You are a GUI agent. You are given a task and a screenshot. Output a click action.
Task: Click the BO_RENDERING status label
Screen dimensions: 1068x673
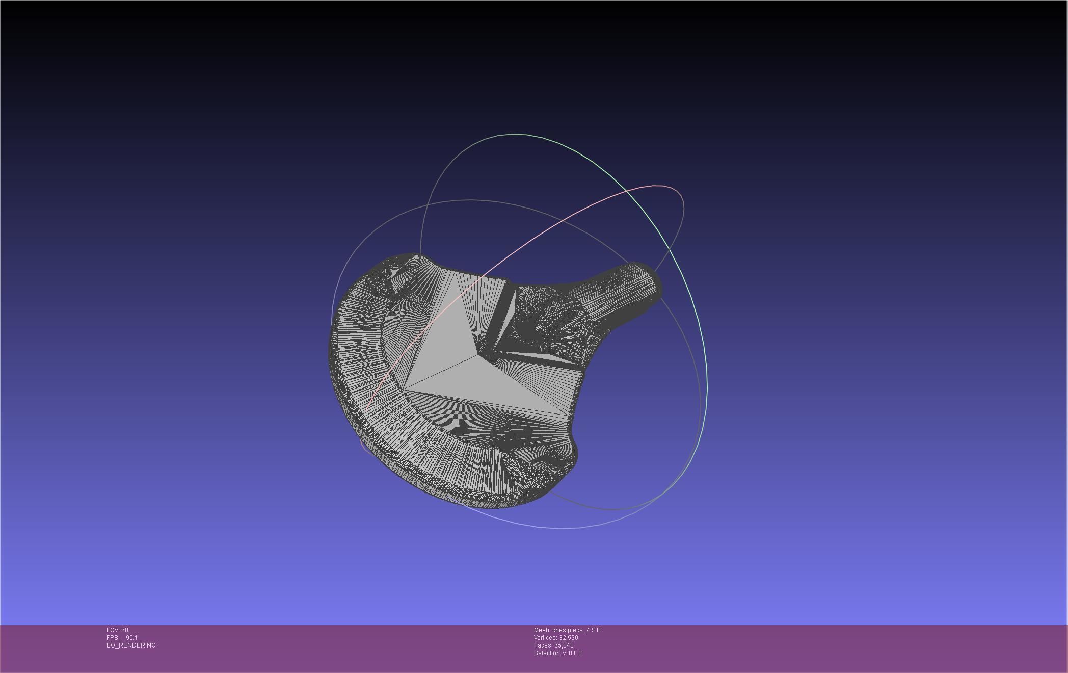[131, 645]
